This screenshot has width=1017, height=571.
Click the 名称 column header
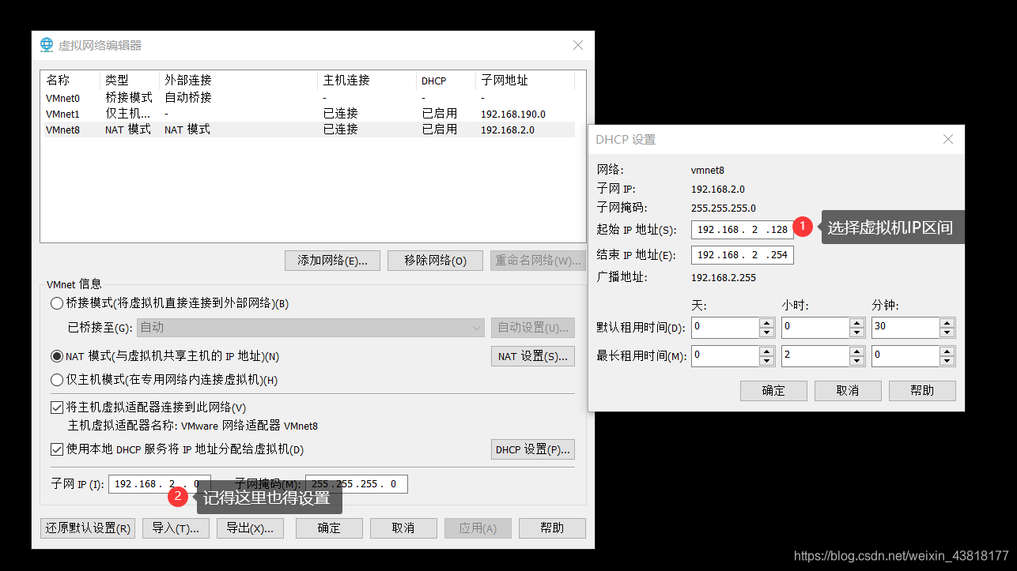71,81
